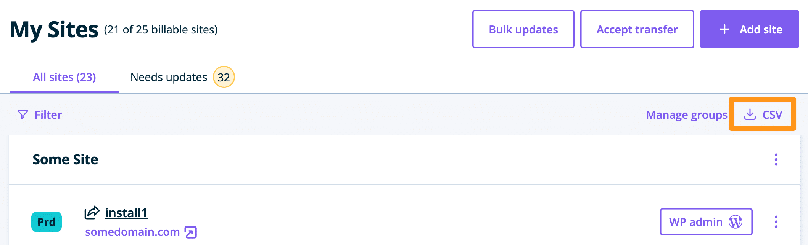Click the share arrow icon beside install1

click(x=92, y=213)
